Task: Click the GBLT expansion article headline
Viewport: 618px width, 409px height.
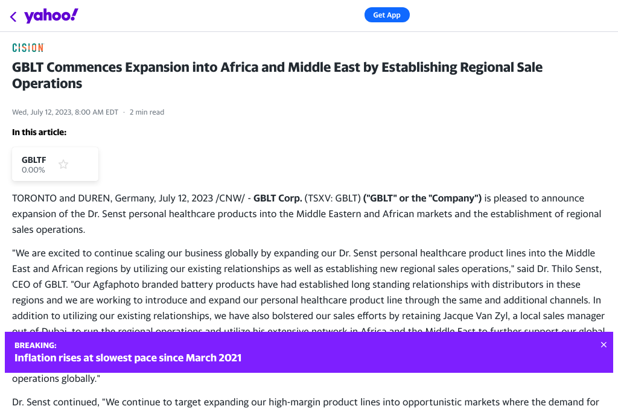Action: tap(277, 75)
